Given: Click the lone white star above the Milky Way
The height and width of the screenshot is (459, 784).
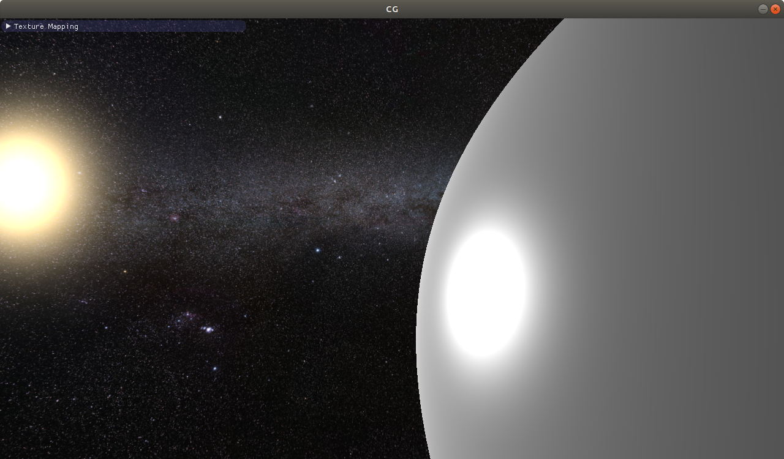Looking at the screenshot, I should click(220, 116).
